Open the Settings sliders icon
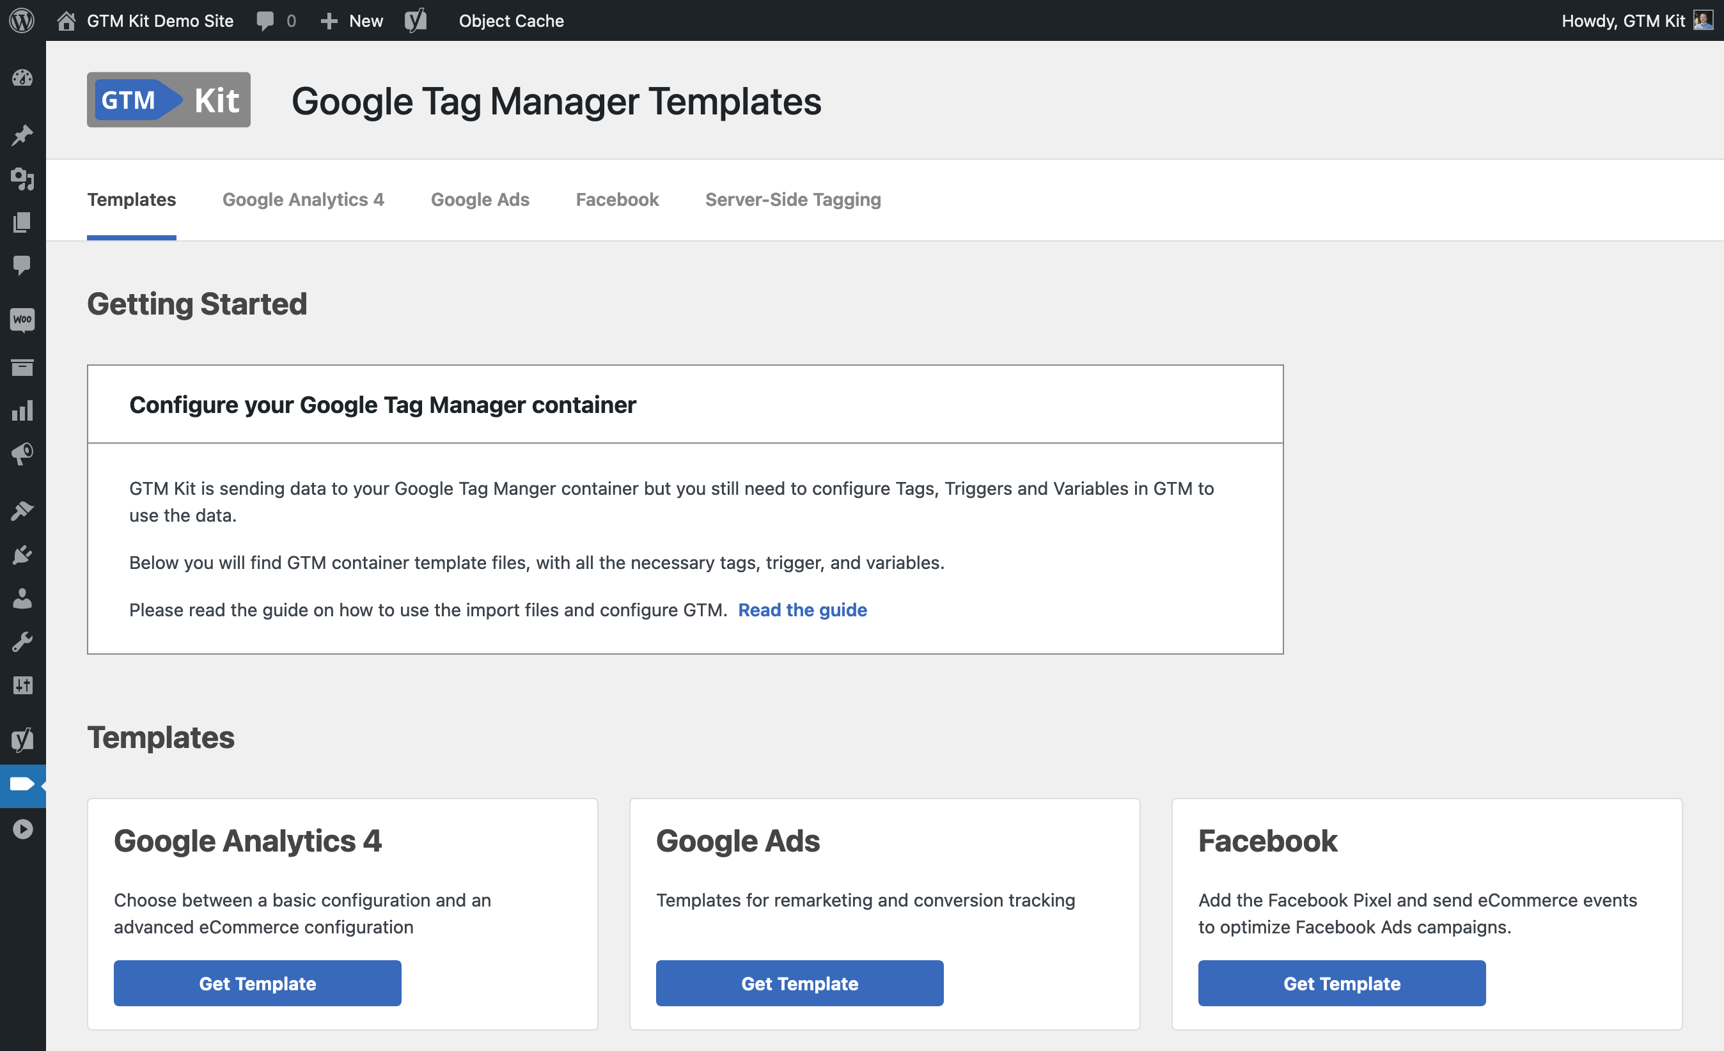 click(22, 685)
